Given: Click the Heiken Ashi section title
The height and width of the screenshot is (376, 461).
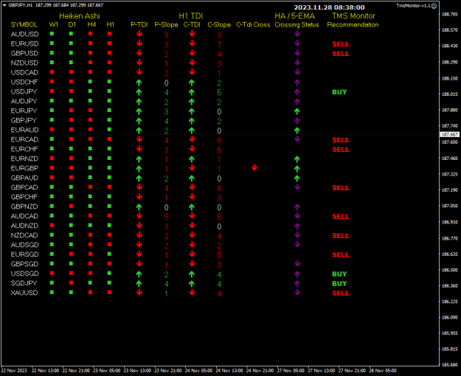Looking at the screenshot, I should tap(80, 16).
